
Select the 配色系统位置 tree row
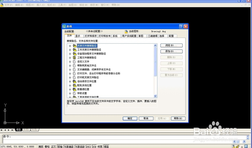tap(84, 85)
